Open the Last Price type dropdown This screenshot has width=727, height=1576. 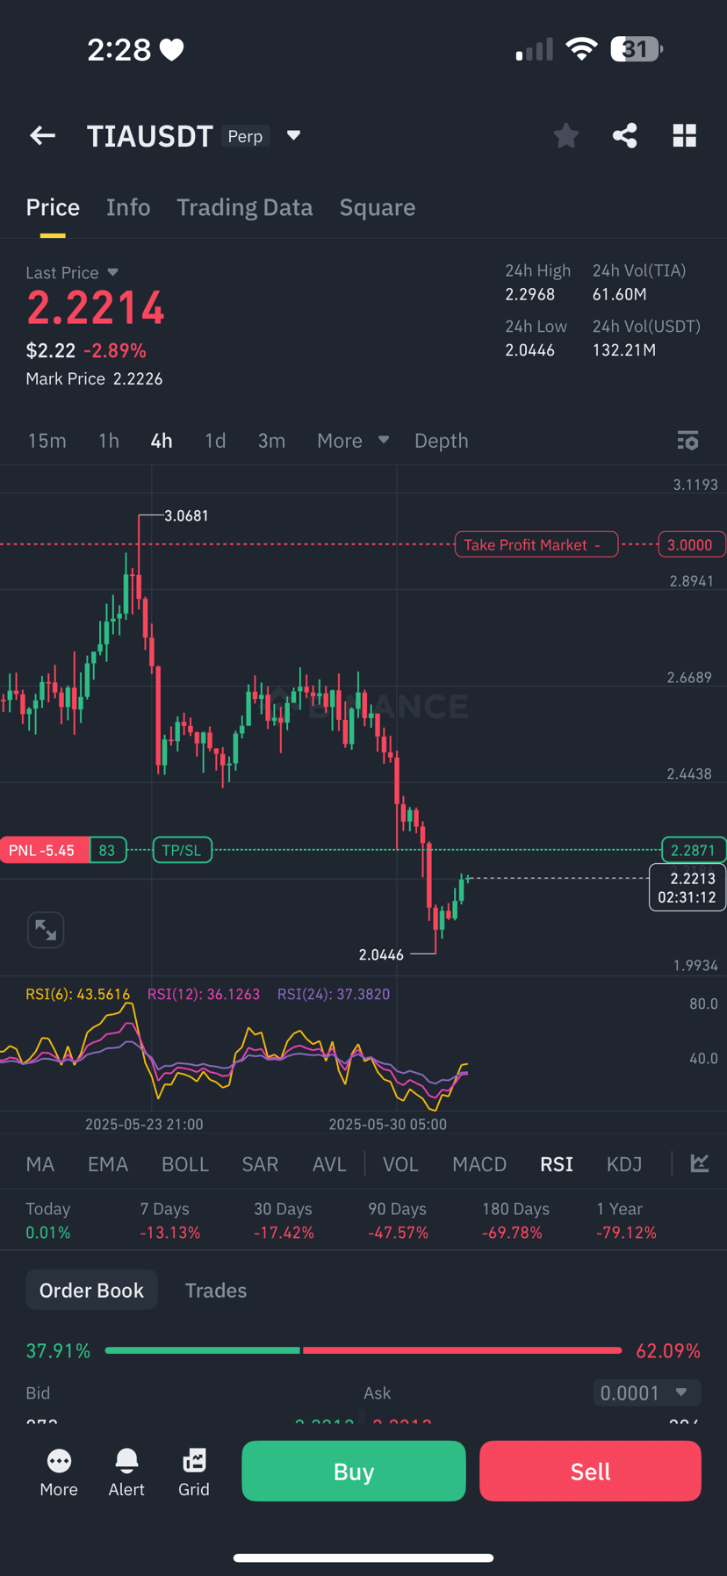tap(112, 272)
